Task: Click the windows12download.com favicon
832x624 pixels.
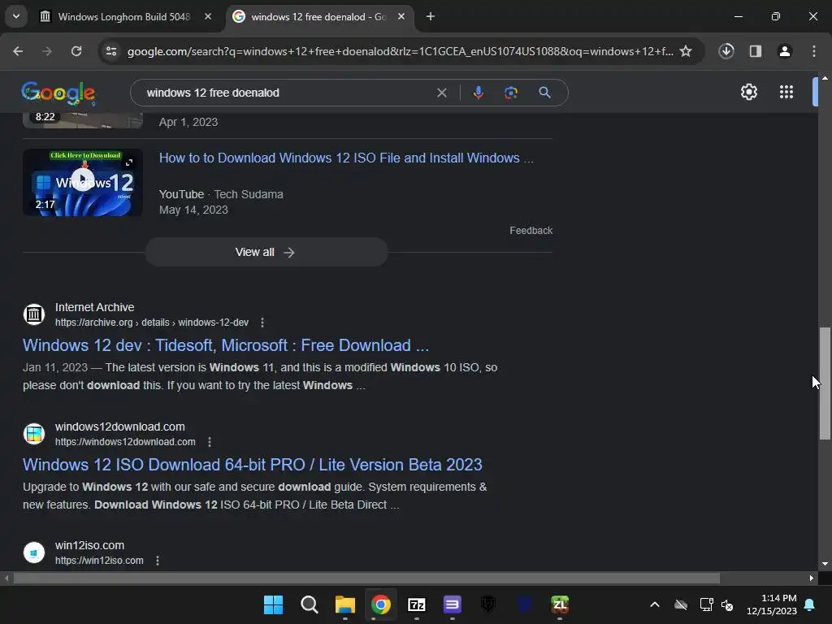Action: click(34, 434)
